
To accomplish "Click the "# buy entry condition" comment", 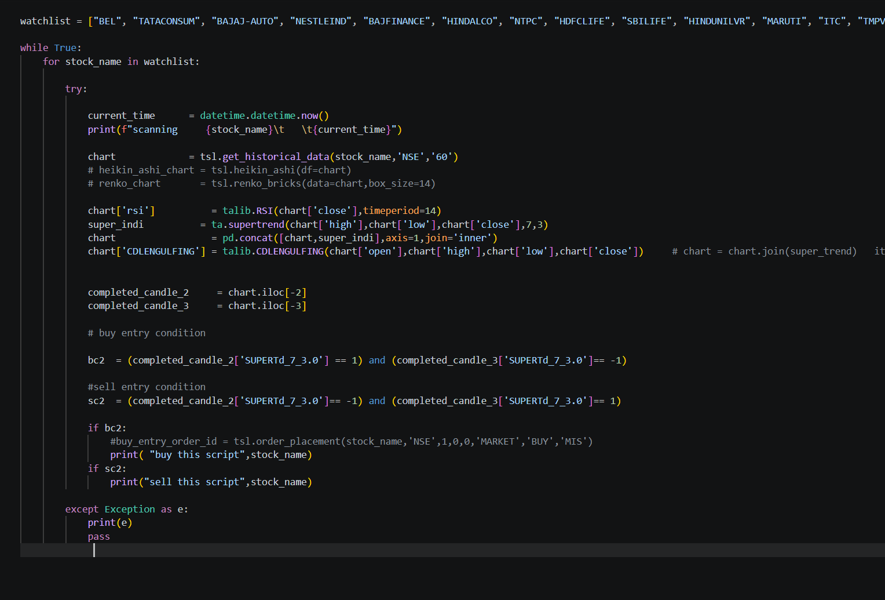I will pyautogui.click(x=147, y=333).
